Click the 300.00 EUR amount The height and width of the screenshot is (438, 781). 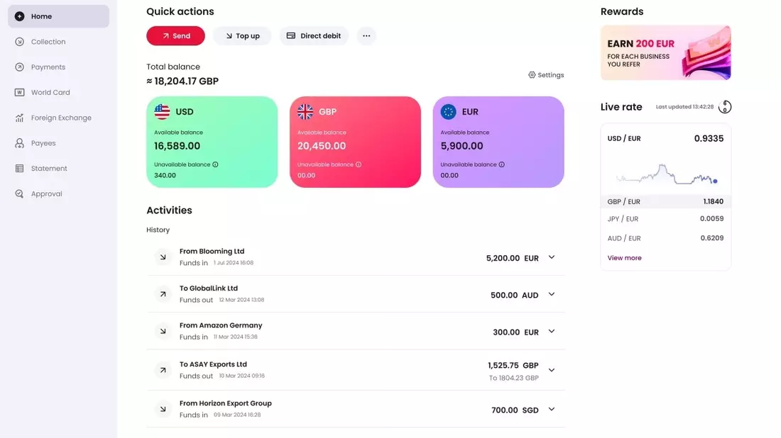click(x=515, y=332)
